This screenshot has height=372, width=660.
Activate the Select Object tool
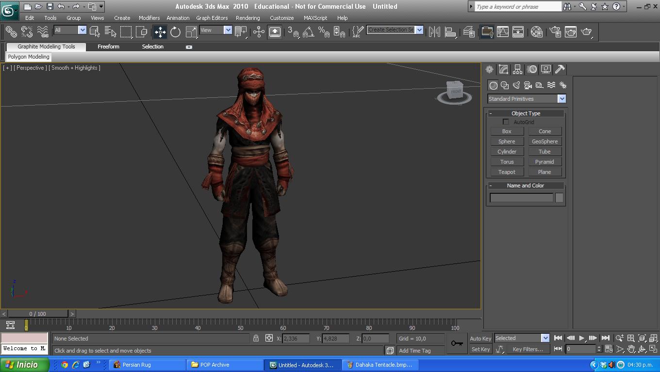coord(95,32)
